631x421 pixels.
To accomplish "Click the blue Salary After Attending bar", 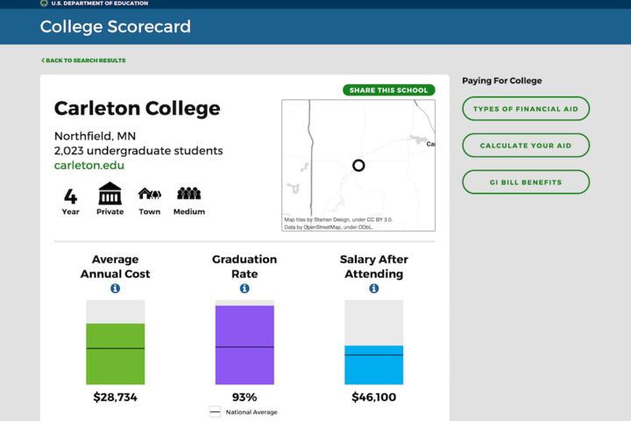I will pos(374,365).
